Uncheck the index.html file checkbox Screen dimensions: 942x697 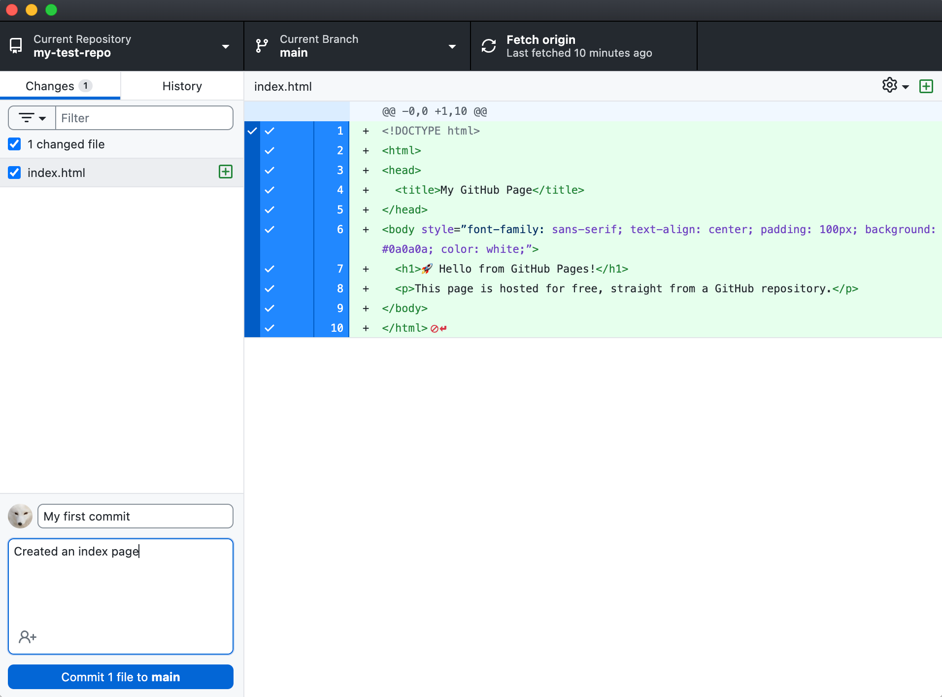pyautogui.click(x=14, y=173)
